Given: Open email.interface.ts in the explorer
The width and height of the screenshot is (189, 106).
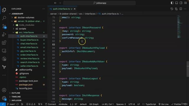Looking at the screenshot, I should click(x=29, y=47).
